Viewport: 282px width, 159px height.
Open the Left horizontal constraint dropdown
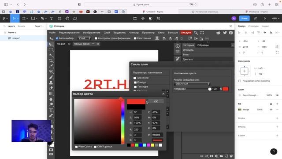[261, 68]
